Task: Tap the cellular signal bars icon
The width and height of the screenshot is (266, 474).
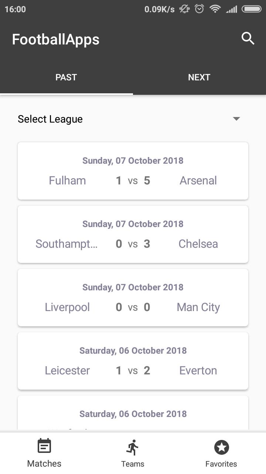Action: (x=232, y=9)
